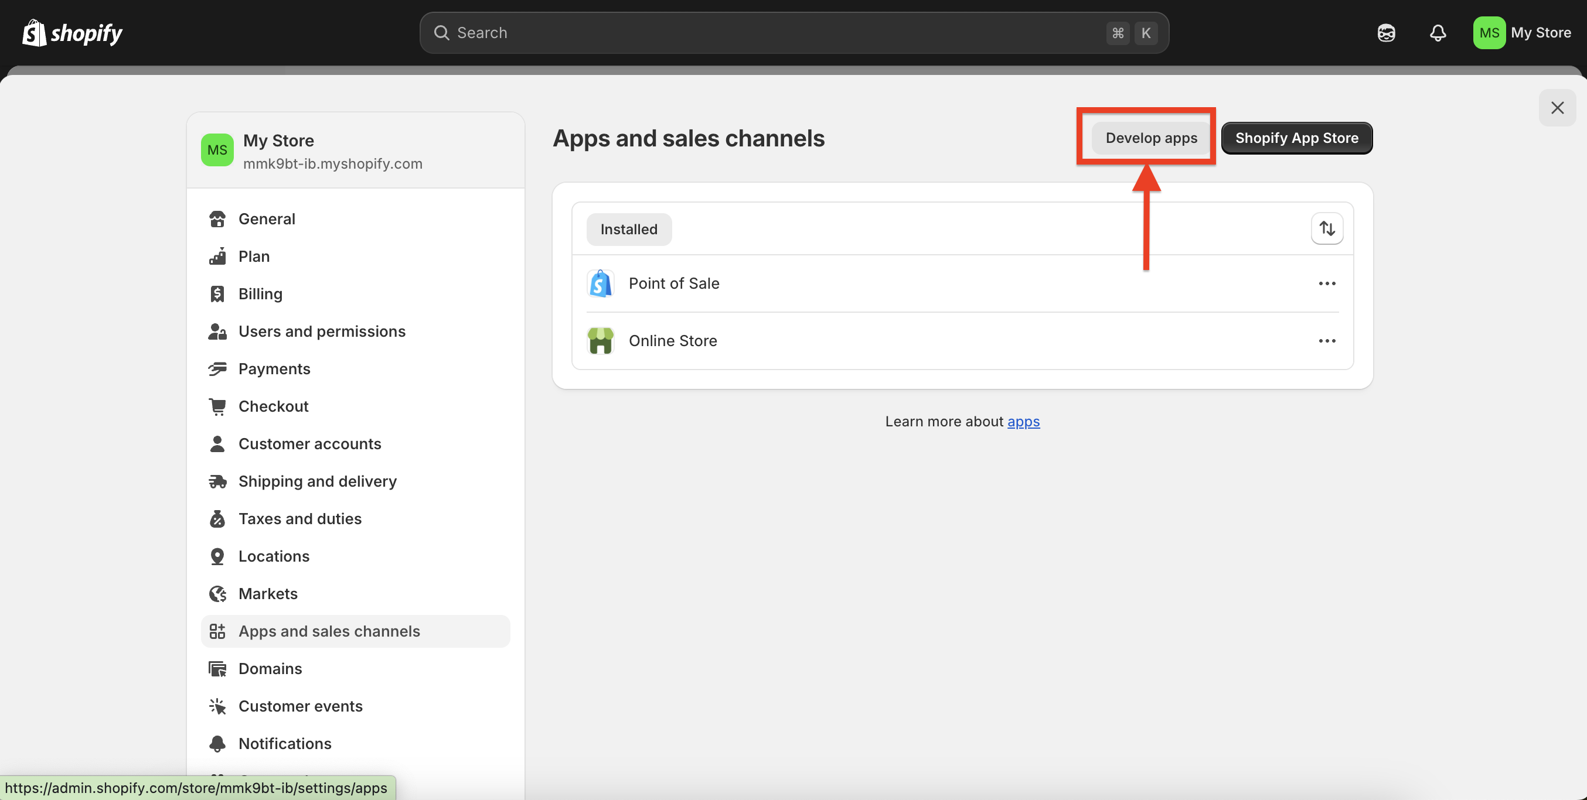
Task: Open the Sidekick assistant face icon
Action: pos(1386,33)
